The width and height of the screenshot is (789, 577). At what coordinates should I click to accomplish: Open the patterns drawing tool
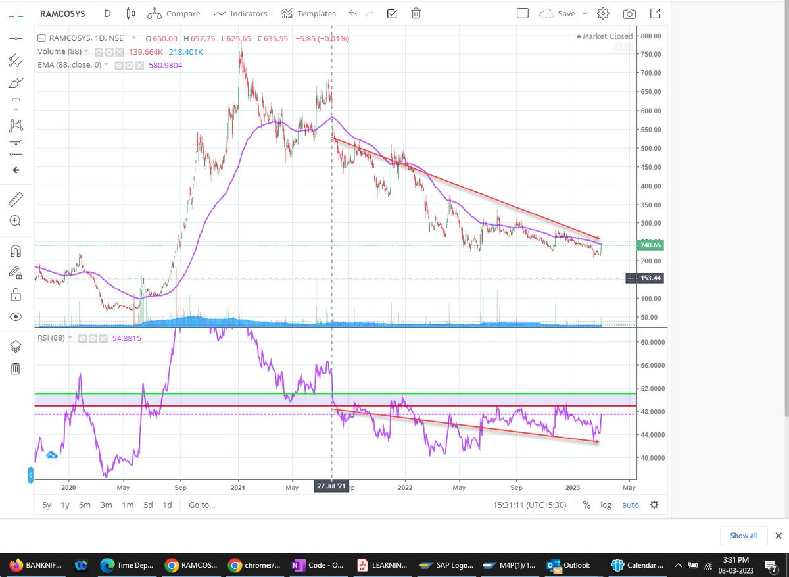point(16,125)
